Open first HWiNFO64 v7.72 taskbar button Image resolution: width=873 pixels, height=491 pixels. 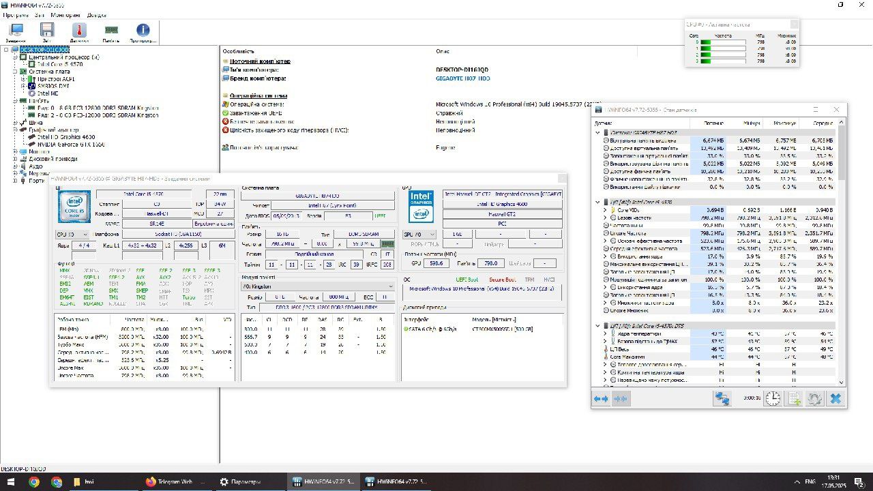pyautogui.click(x=323, y=481)
